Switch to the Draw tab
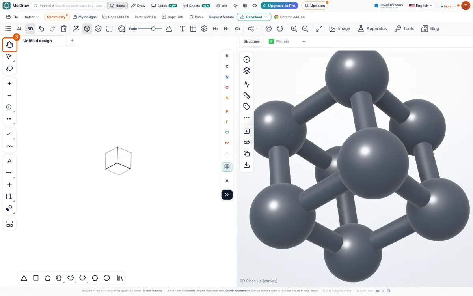The height and width of the screenshot is (296, 473). click(x=138, y=6)
